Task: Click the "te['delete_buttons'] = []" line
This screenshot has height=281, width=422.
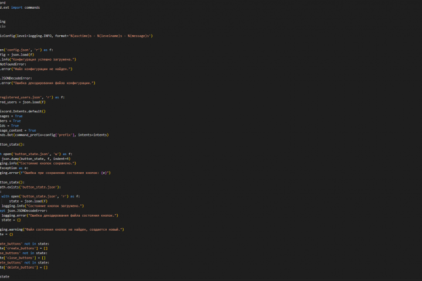Action: point(24,268)
